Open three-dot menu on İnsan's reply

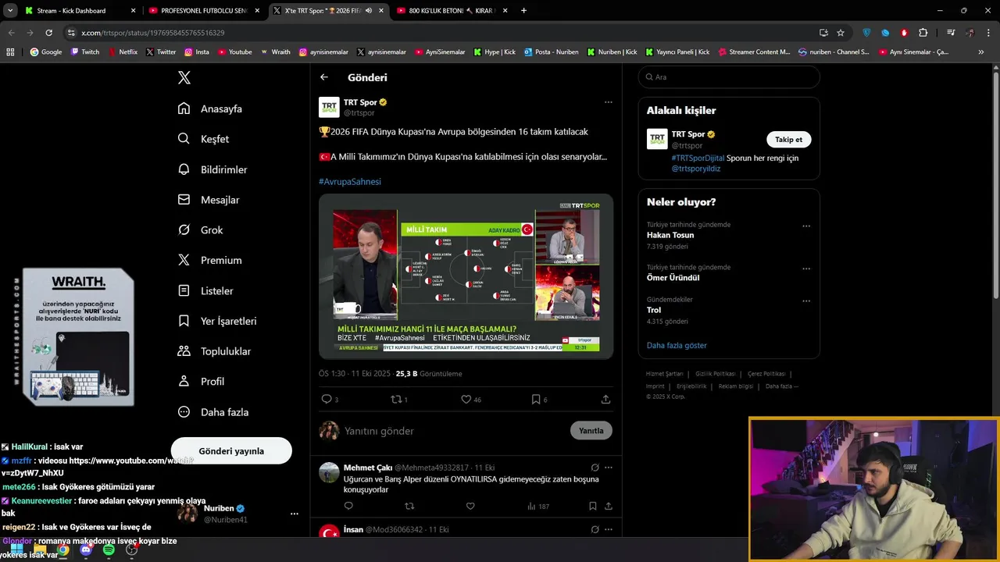pos(609,529)
